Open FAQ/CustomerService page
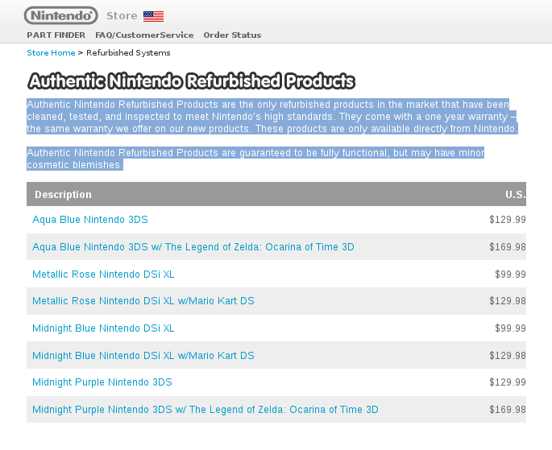 144,35
